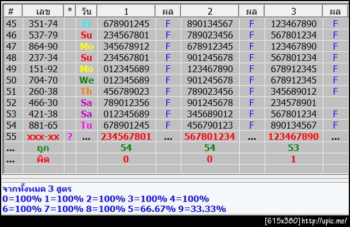
Task: Click the '6=100%' statistic
Action: coord(22,209)
